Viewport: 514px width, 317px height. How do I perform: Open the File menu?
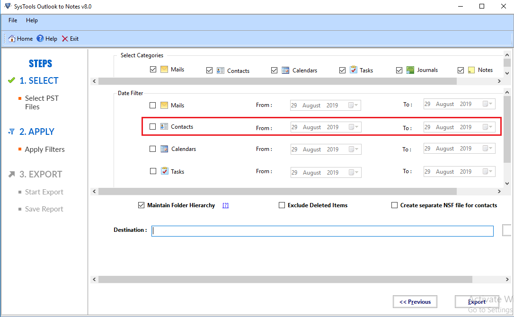coord(13,20)
